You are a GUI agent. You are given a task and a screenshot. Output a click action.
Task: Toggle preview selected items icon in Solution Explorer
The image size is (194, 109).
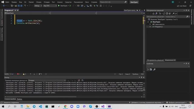pyautogui.click(x=176, y=13)
